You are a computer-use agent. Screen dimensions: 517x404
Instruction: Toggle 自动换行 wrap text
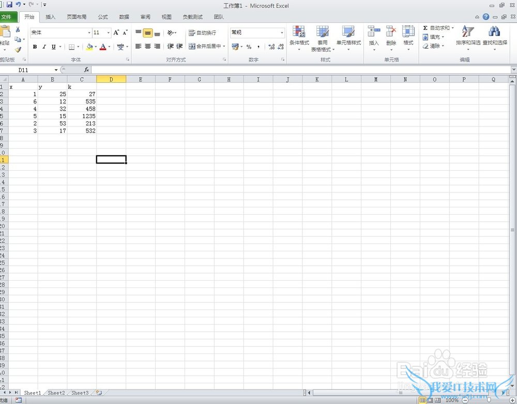[x=203, y=33]
